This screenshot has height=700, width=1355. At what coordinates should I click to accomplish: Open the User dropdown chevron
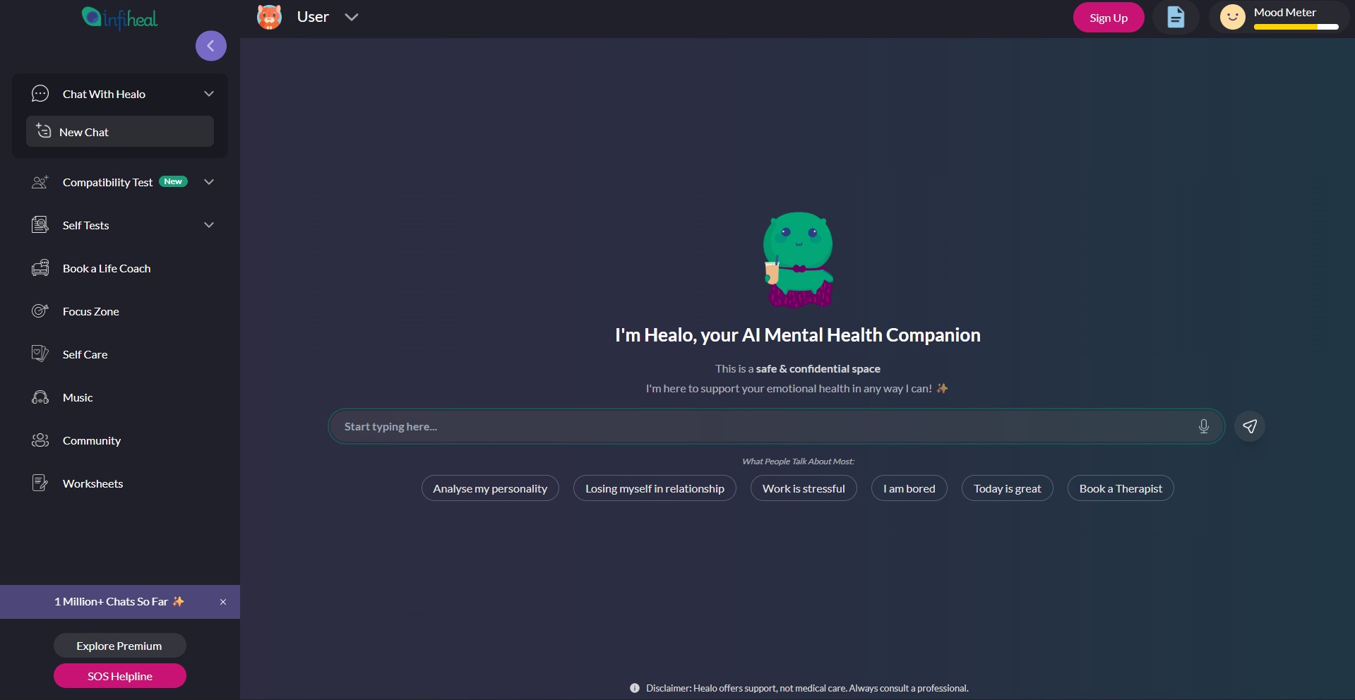(x=352, y=17)
